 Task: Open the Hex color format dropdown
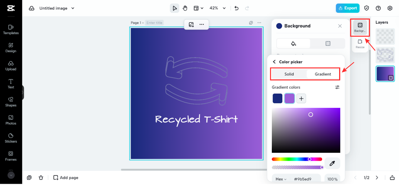click(x=281, y=179)
